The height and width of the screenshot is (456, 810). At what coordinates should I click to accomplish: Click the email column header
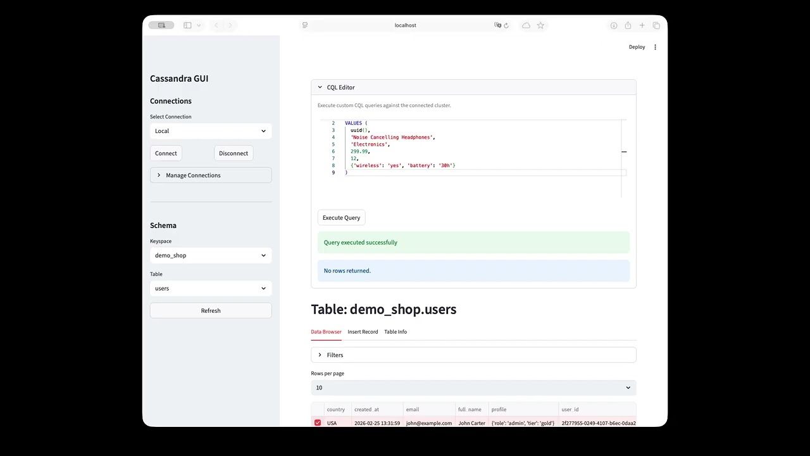429,410
